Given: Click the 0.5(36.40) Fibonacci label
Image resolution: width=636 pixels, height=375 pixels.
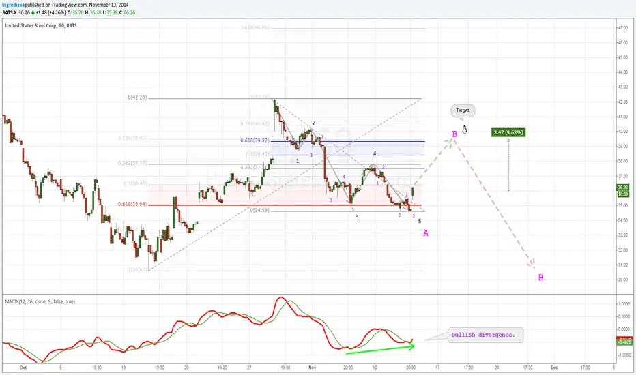Looking at the screenshot, I should [x=135, y=183].
